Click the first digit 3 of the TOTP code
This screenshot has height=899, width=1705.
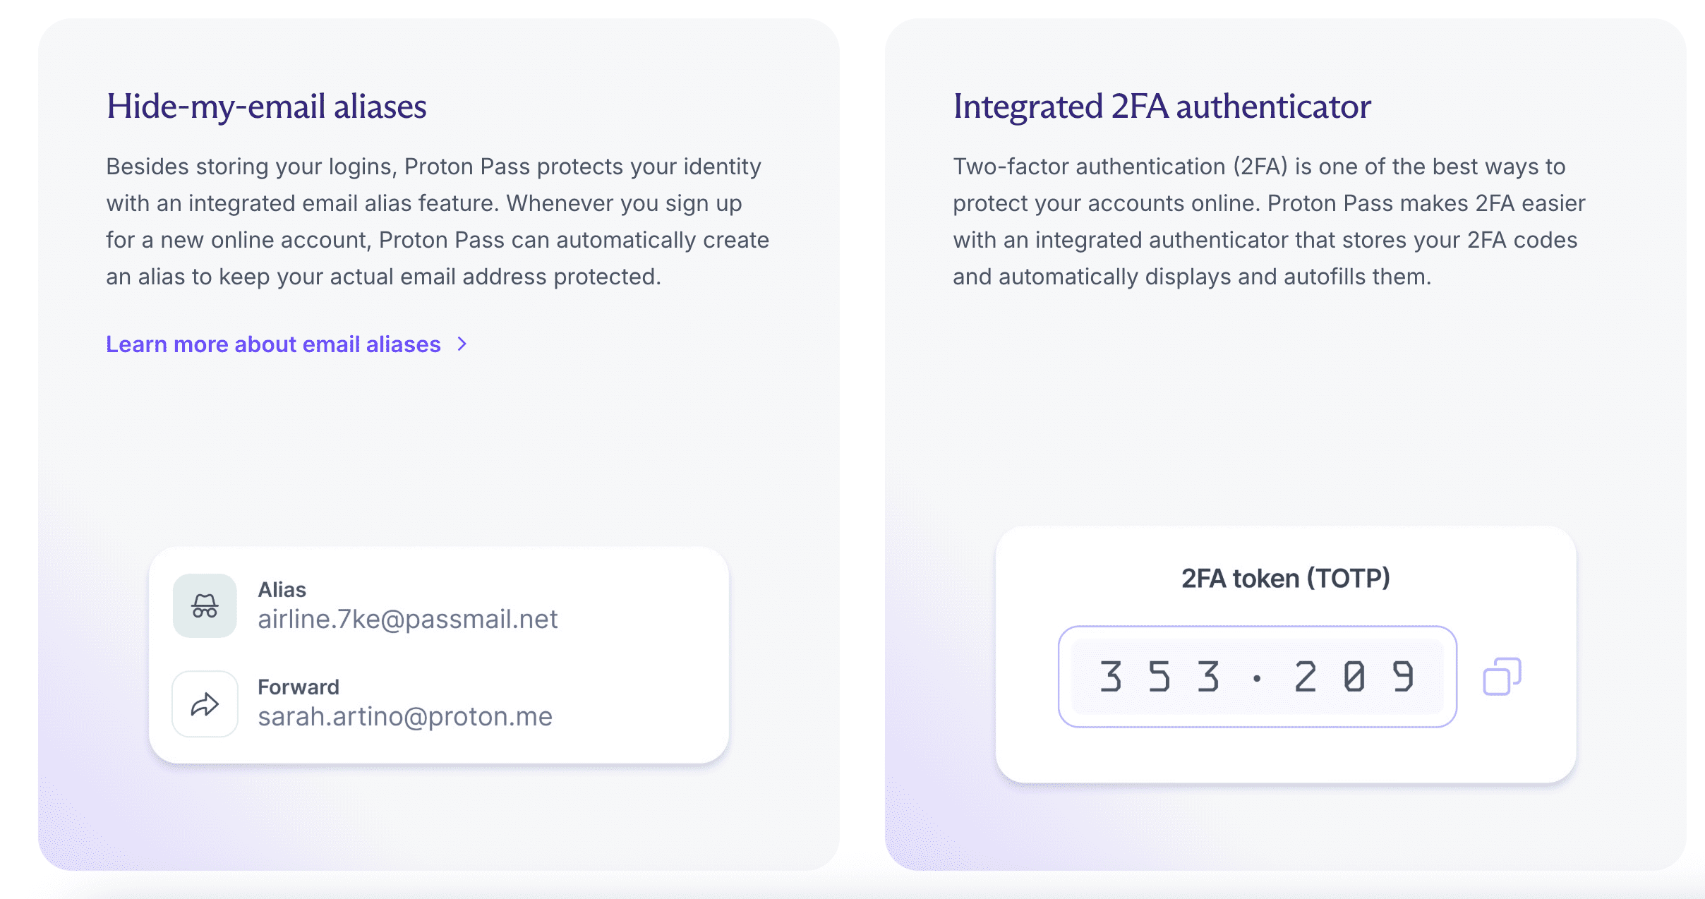click(1111, 677)
